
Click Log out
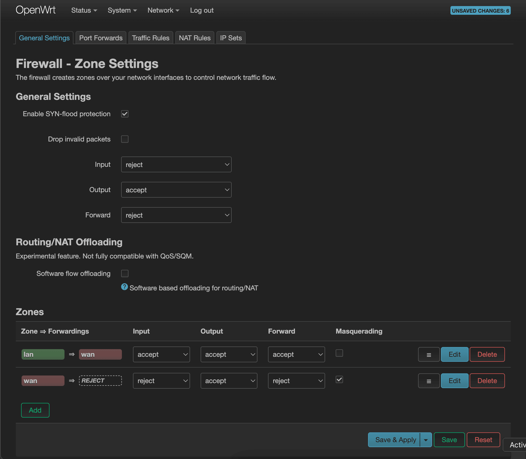pos(202,10)
